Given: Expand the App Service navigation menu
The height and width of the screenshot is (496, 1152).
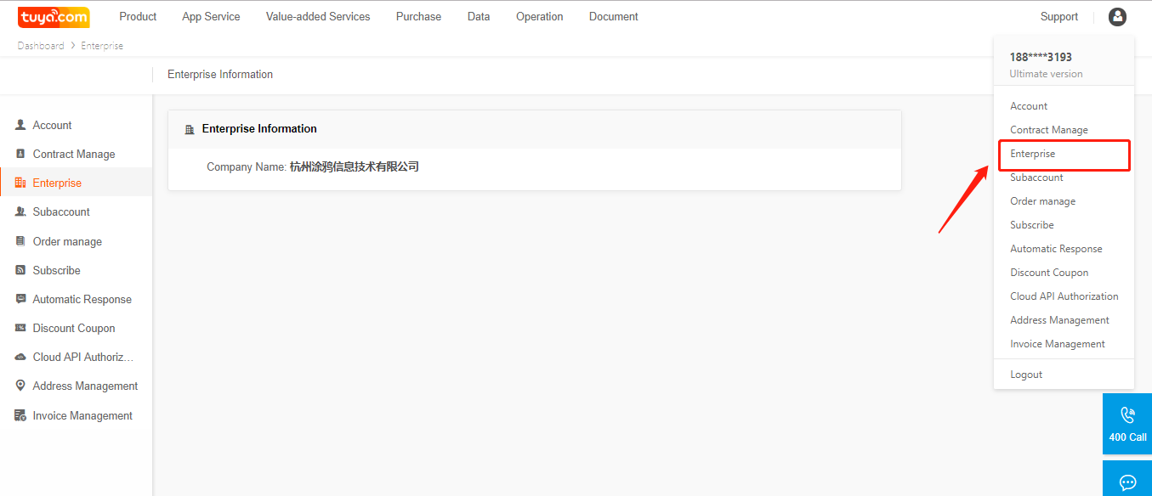Looking at the screenshot, I should pos(211,17).
